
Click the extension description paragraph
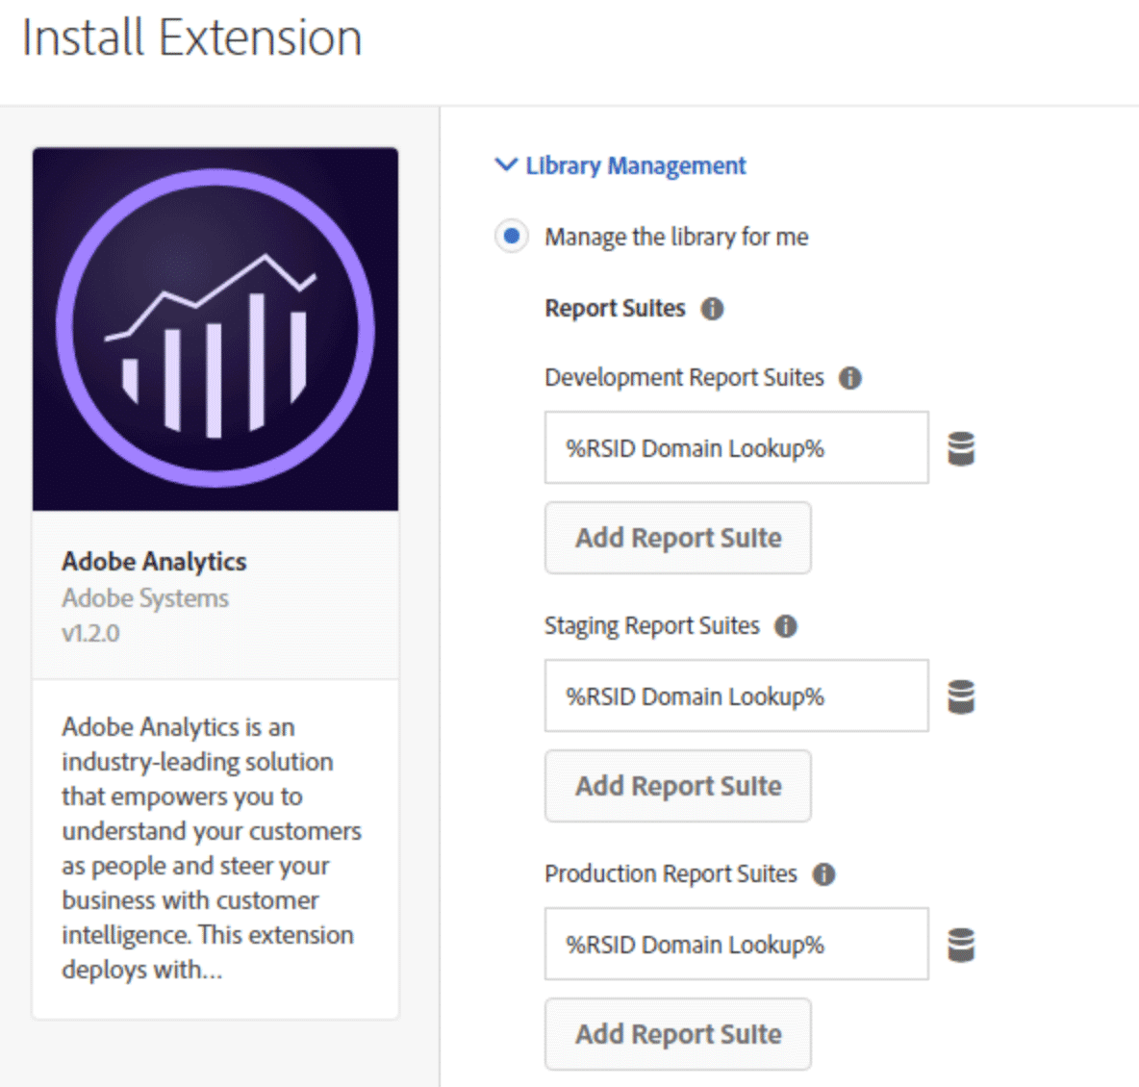212,847
